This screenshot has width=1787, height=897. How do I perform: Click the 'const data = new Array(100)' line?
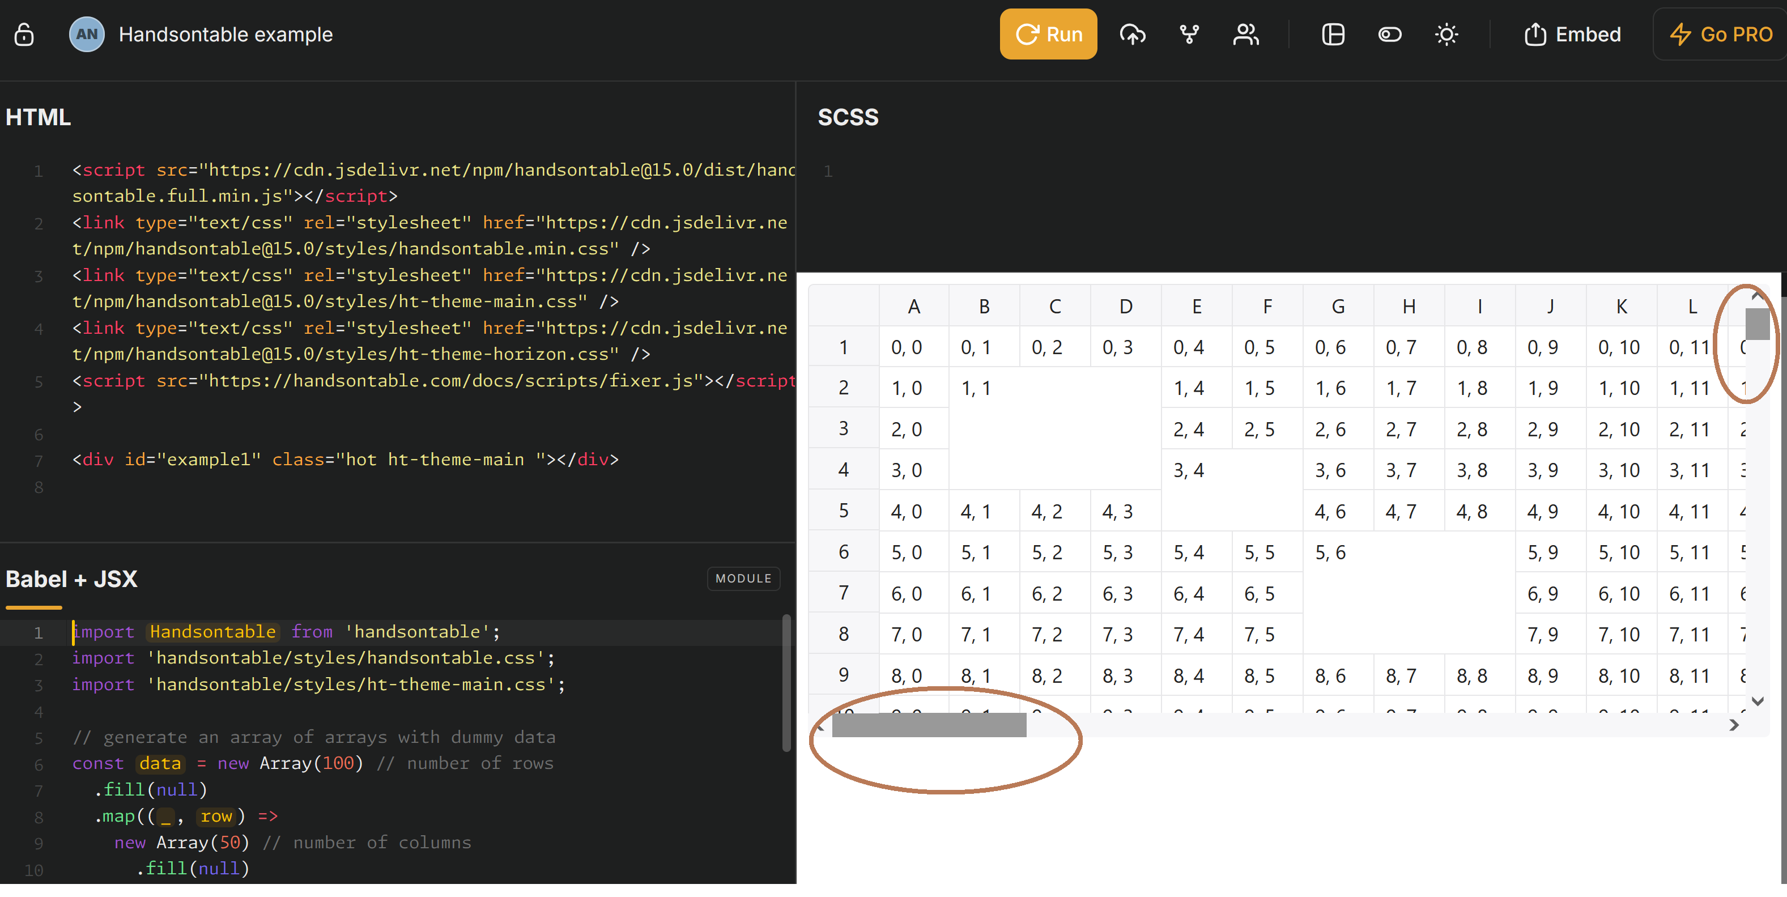coord(313,763)
